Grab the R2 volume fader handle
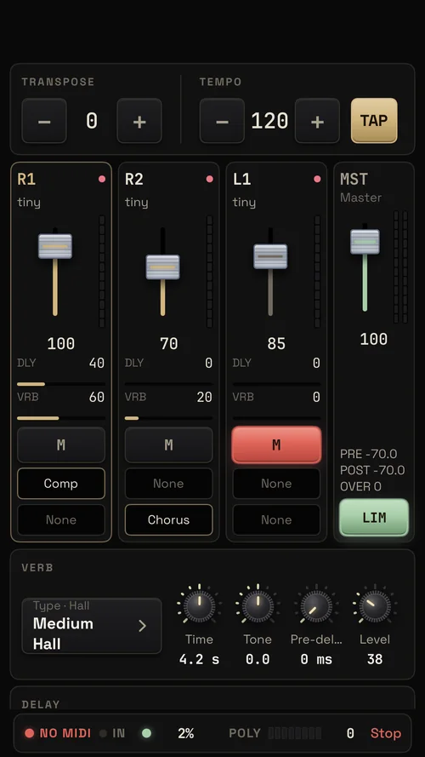The height and width of the screenshot is (757, 425). [163, 267]
